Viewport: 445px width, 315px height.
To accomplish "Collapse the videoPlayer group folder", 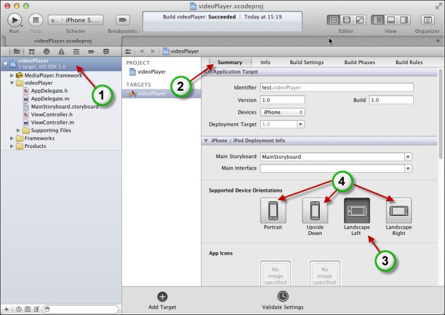I will [x=11, y=83].
